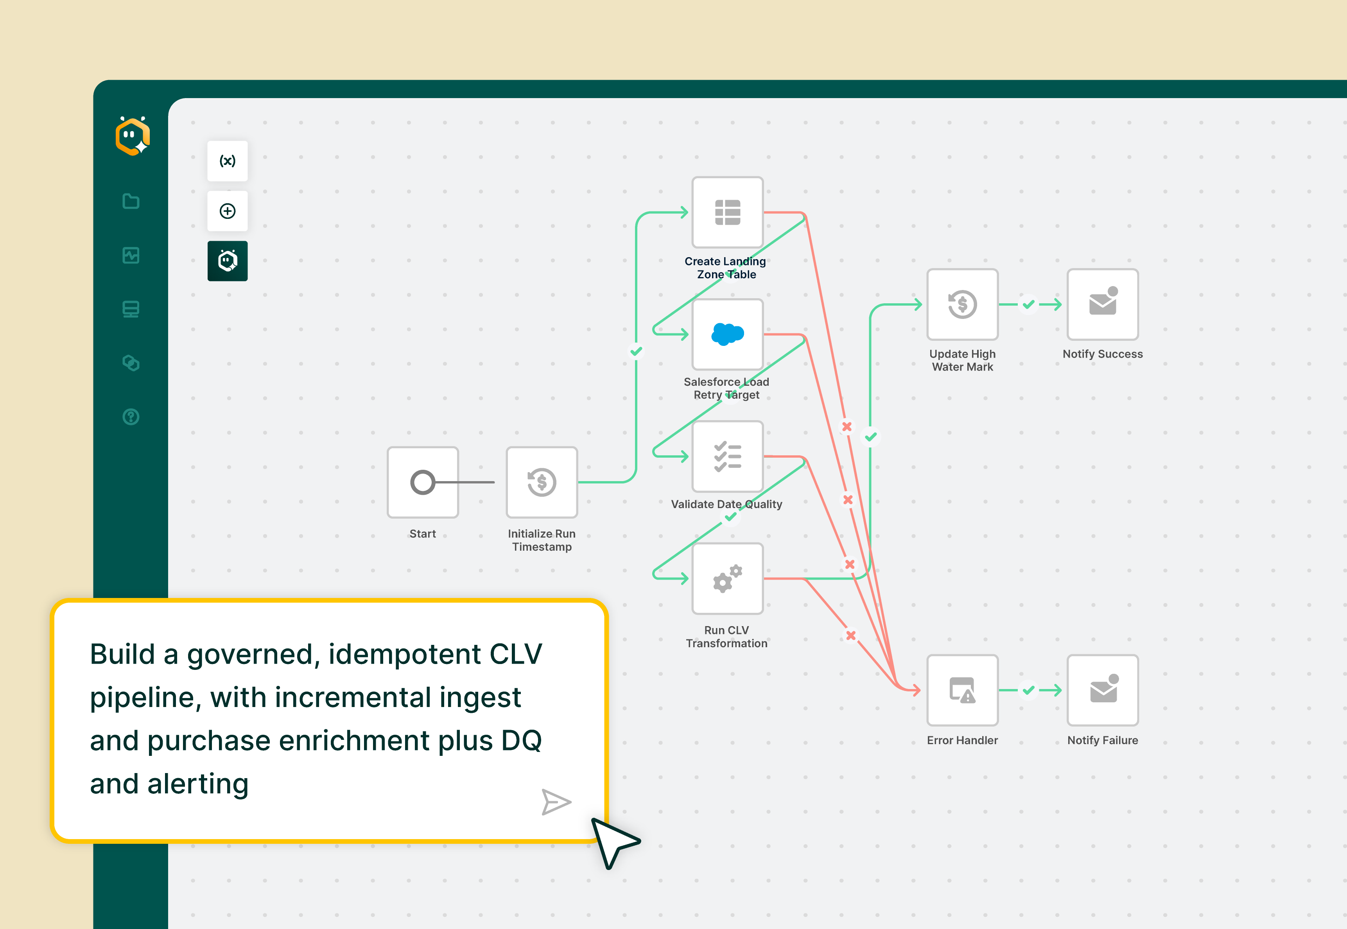The height and width of the screenshot is (929, 1347).
Task: Click the app logo in sidebar
Action: click(133, 137)
